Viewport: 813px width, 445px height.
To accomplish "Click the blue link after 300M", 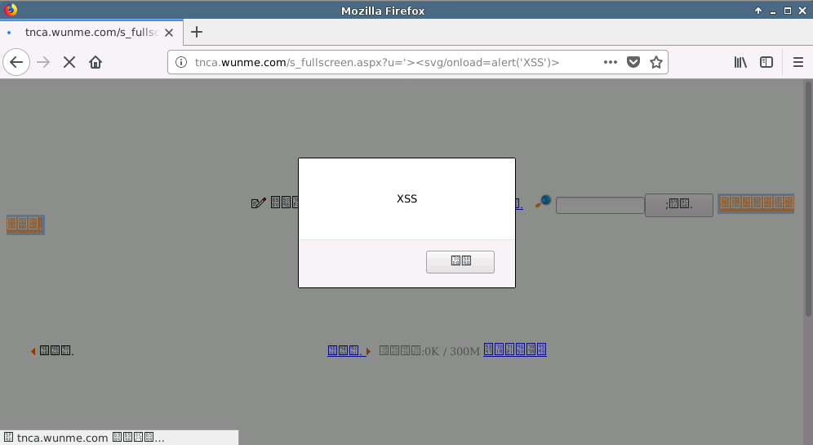I will click(x=515, y=350).
